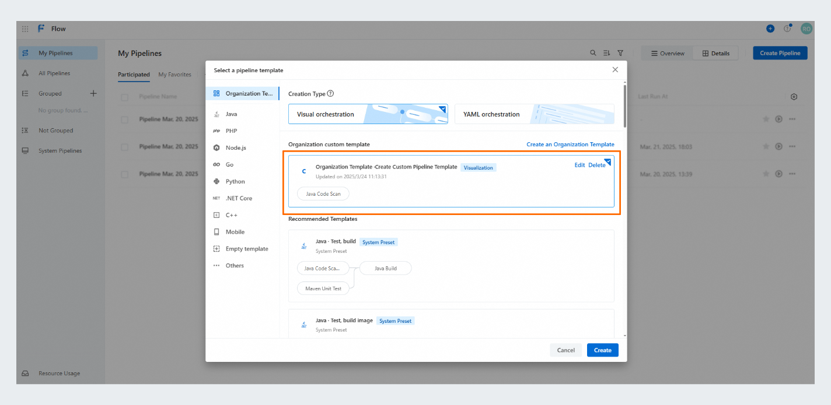Viewport: 831px width, 405px height.
Task: Select the Mobile template category
Action: (x=243, y=232)
